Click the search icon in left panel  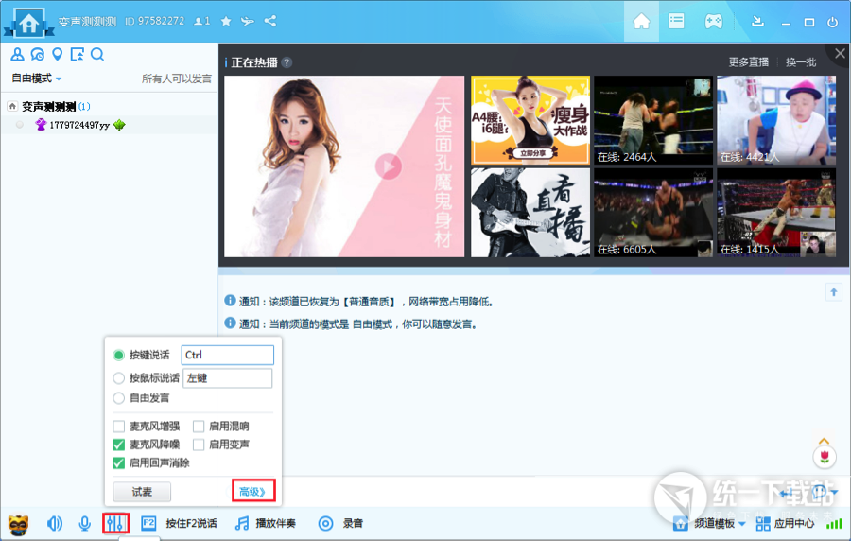pos(97,54)
